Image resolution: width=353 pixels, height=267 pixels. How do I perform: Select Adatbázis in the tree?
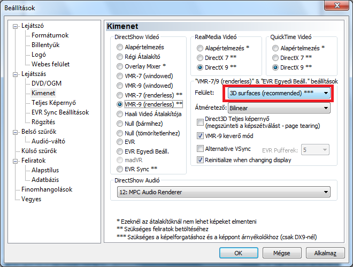pyautogui.click(x=45, y=180)
